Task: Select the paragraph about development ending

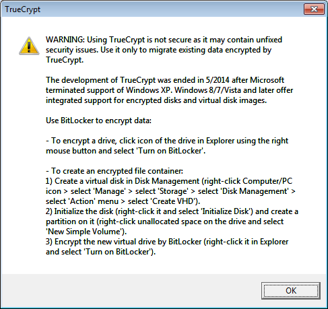Action: pyautogui.click(x=170, y=90)
